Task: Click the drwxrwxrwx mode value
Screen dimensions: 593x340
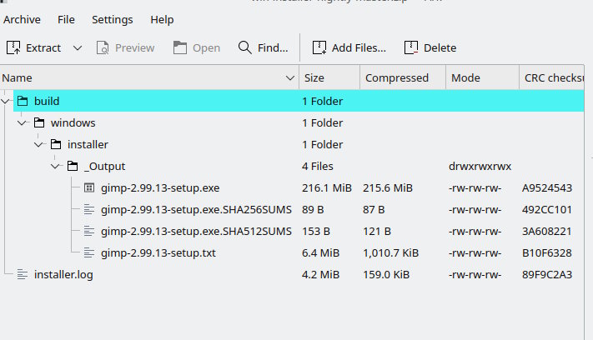Action: click(x=480, y=166)
